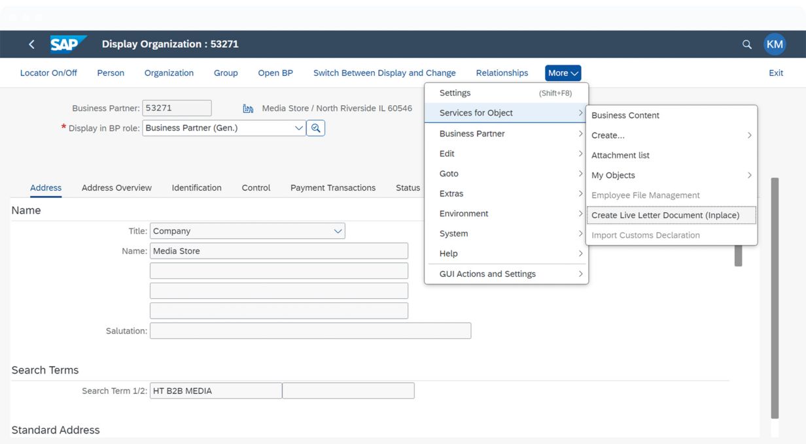
Task: Select Create Live Letter Document (Inplace)
Action: 665,215
